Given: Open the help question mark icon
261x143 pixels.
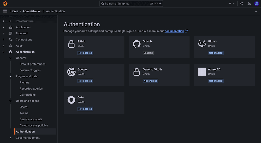Looking at the screenshot, I should (242, 3).
